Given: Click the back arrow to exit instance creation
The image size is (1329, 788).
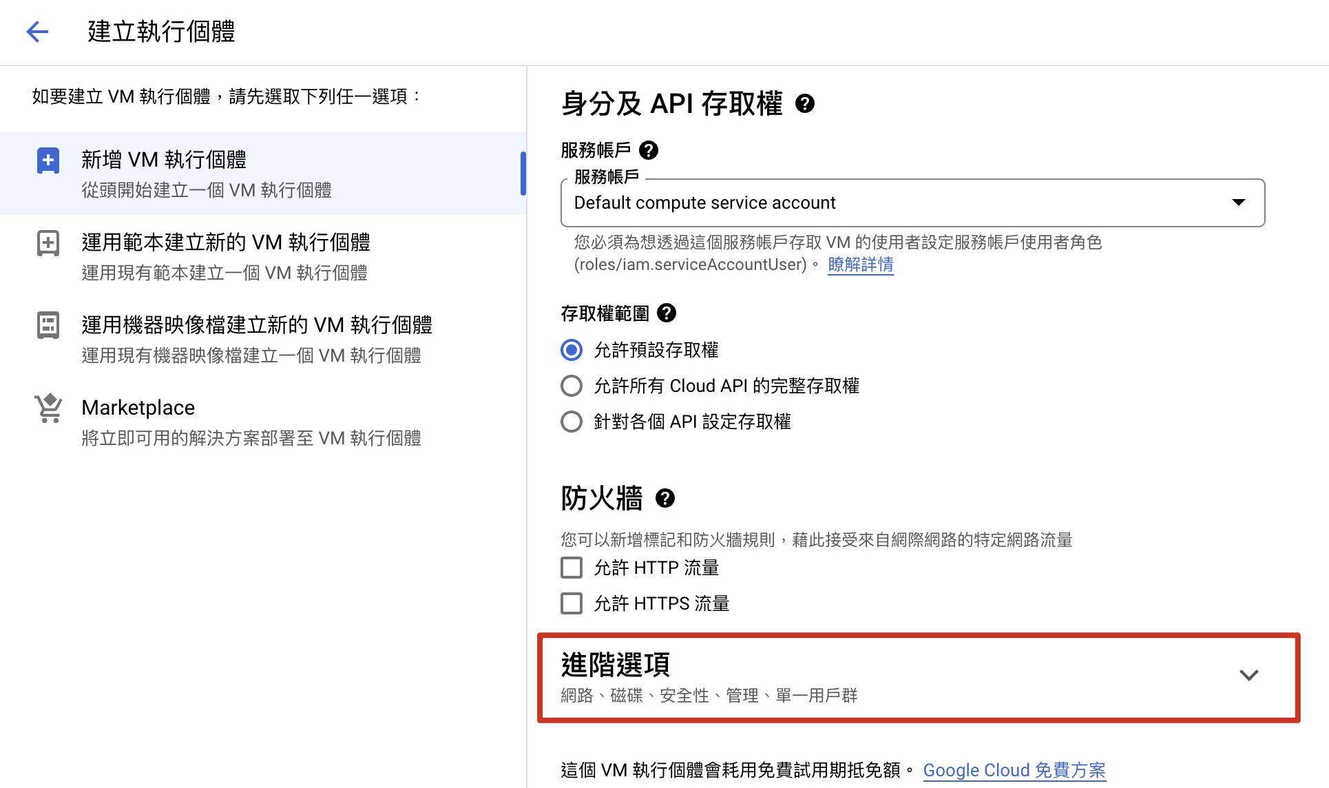Looking at the screenshot, I should click(37, 32).
